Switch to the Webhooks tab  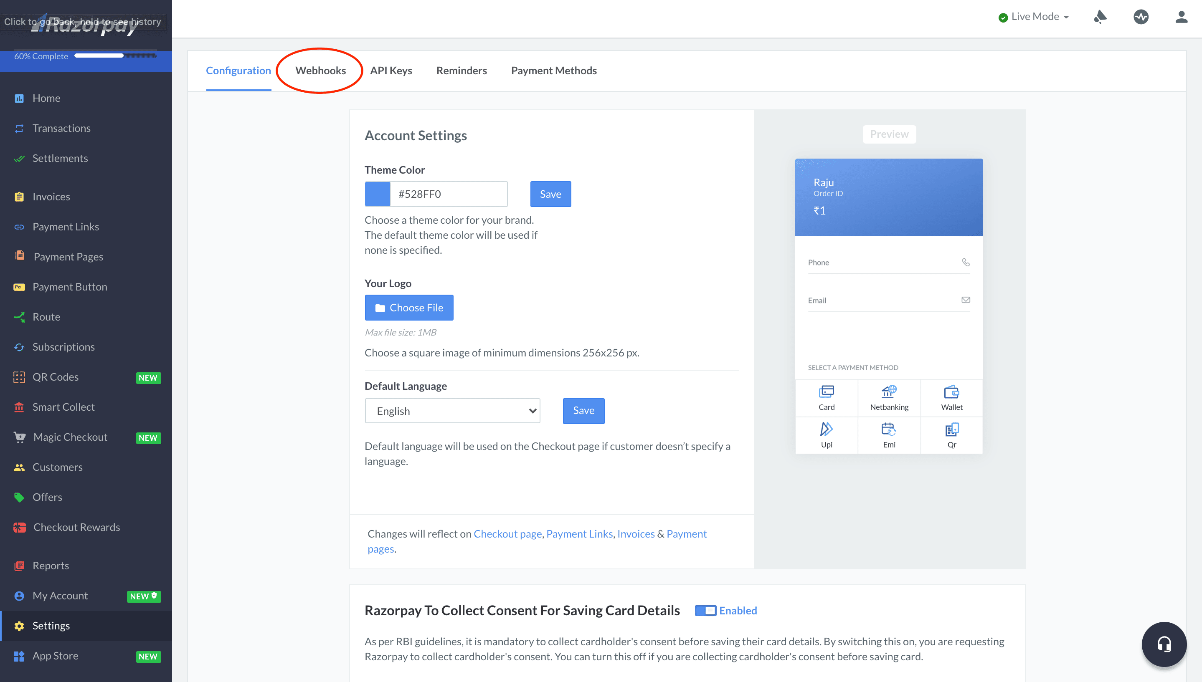tap(320, 70)
